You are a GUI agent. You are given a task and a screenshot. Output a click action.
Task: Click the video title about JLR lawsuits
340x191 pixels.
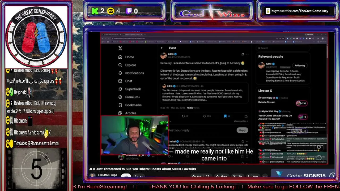coord(142,169)
